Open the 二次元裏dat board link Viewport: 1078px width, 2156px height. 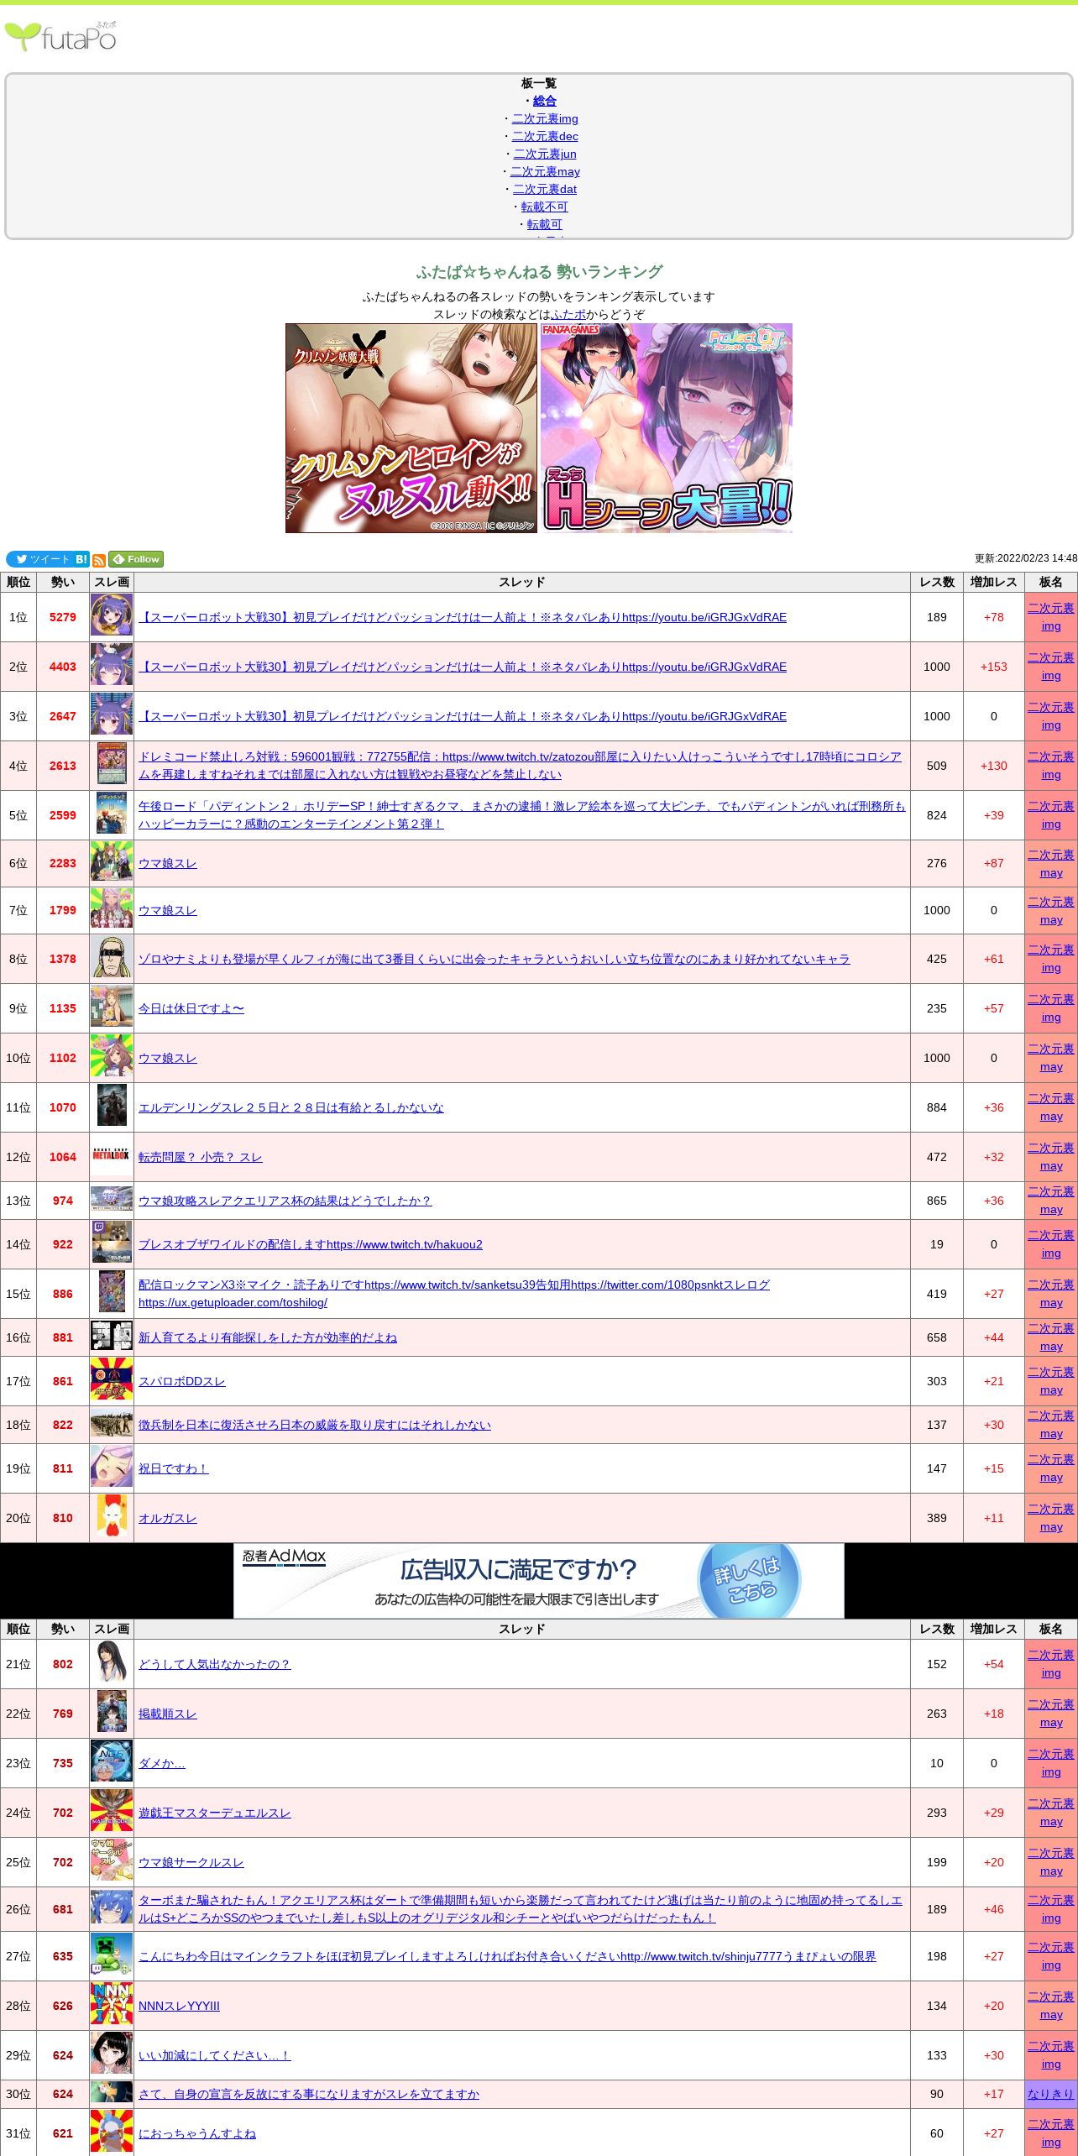[545, 189]
